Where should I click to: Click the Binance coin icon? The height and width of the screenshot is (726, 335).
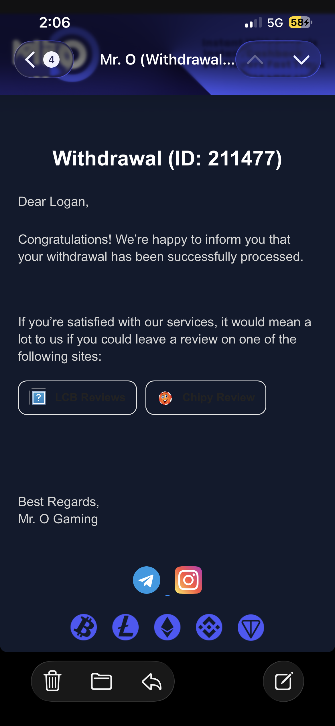click(209, 627)
